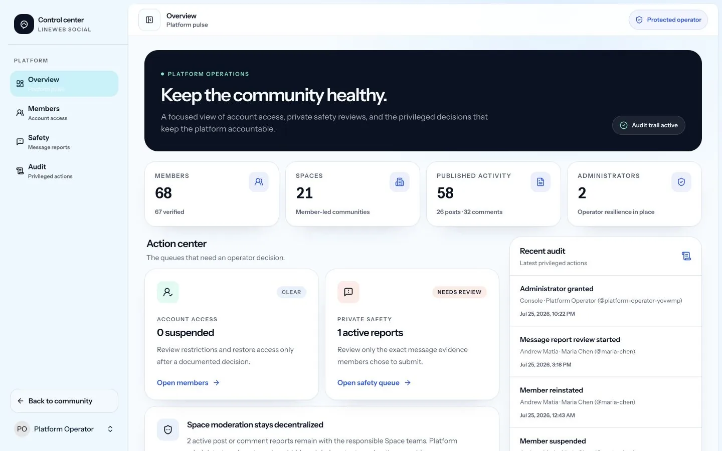Click the Safety message-report icon in the sidebar
This screenshot has height=451, width=722.
20,142
